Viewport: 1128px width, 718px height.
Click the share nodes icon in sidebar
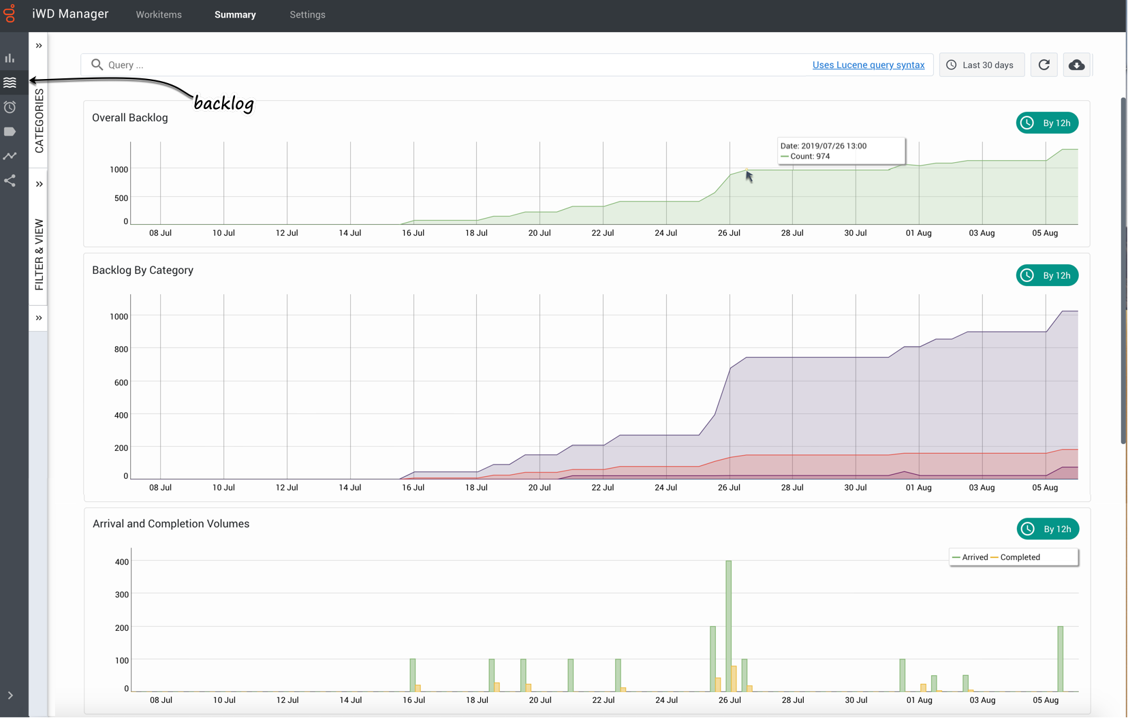click(10, 181)
